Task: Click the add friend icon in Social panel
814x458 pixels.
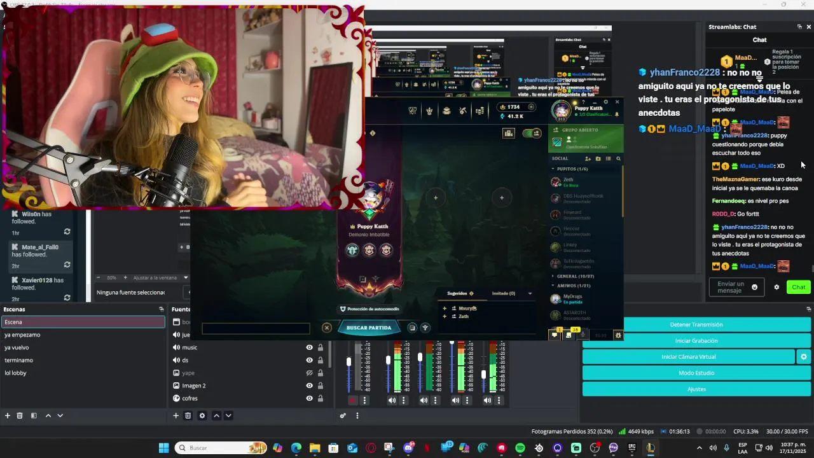Action: pyautogui.click(x=588, y=158)
